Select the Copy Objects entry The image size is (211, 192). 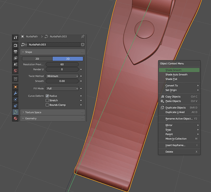[179, 97]
